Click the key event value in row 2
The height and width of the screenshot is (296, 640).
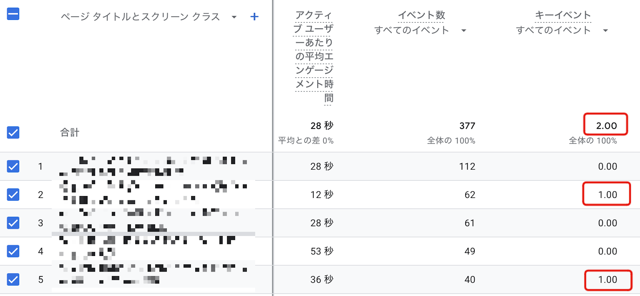click(x=607, y=194)
